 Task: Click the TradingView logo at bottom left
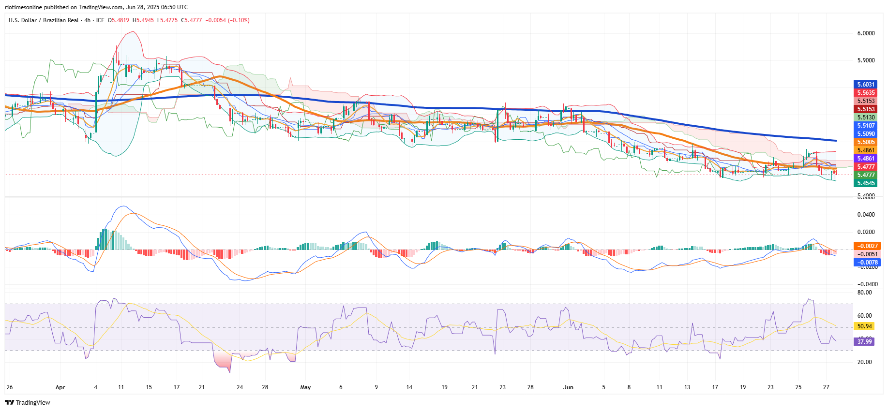coord(28,402)
